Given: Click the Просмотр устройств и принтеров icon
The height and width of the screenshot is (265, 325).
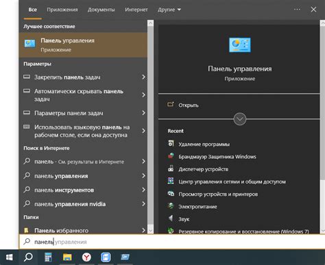Looking at the screenshot, I should pos(171,193).
